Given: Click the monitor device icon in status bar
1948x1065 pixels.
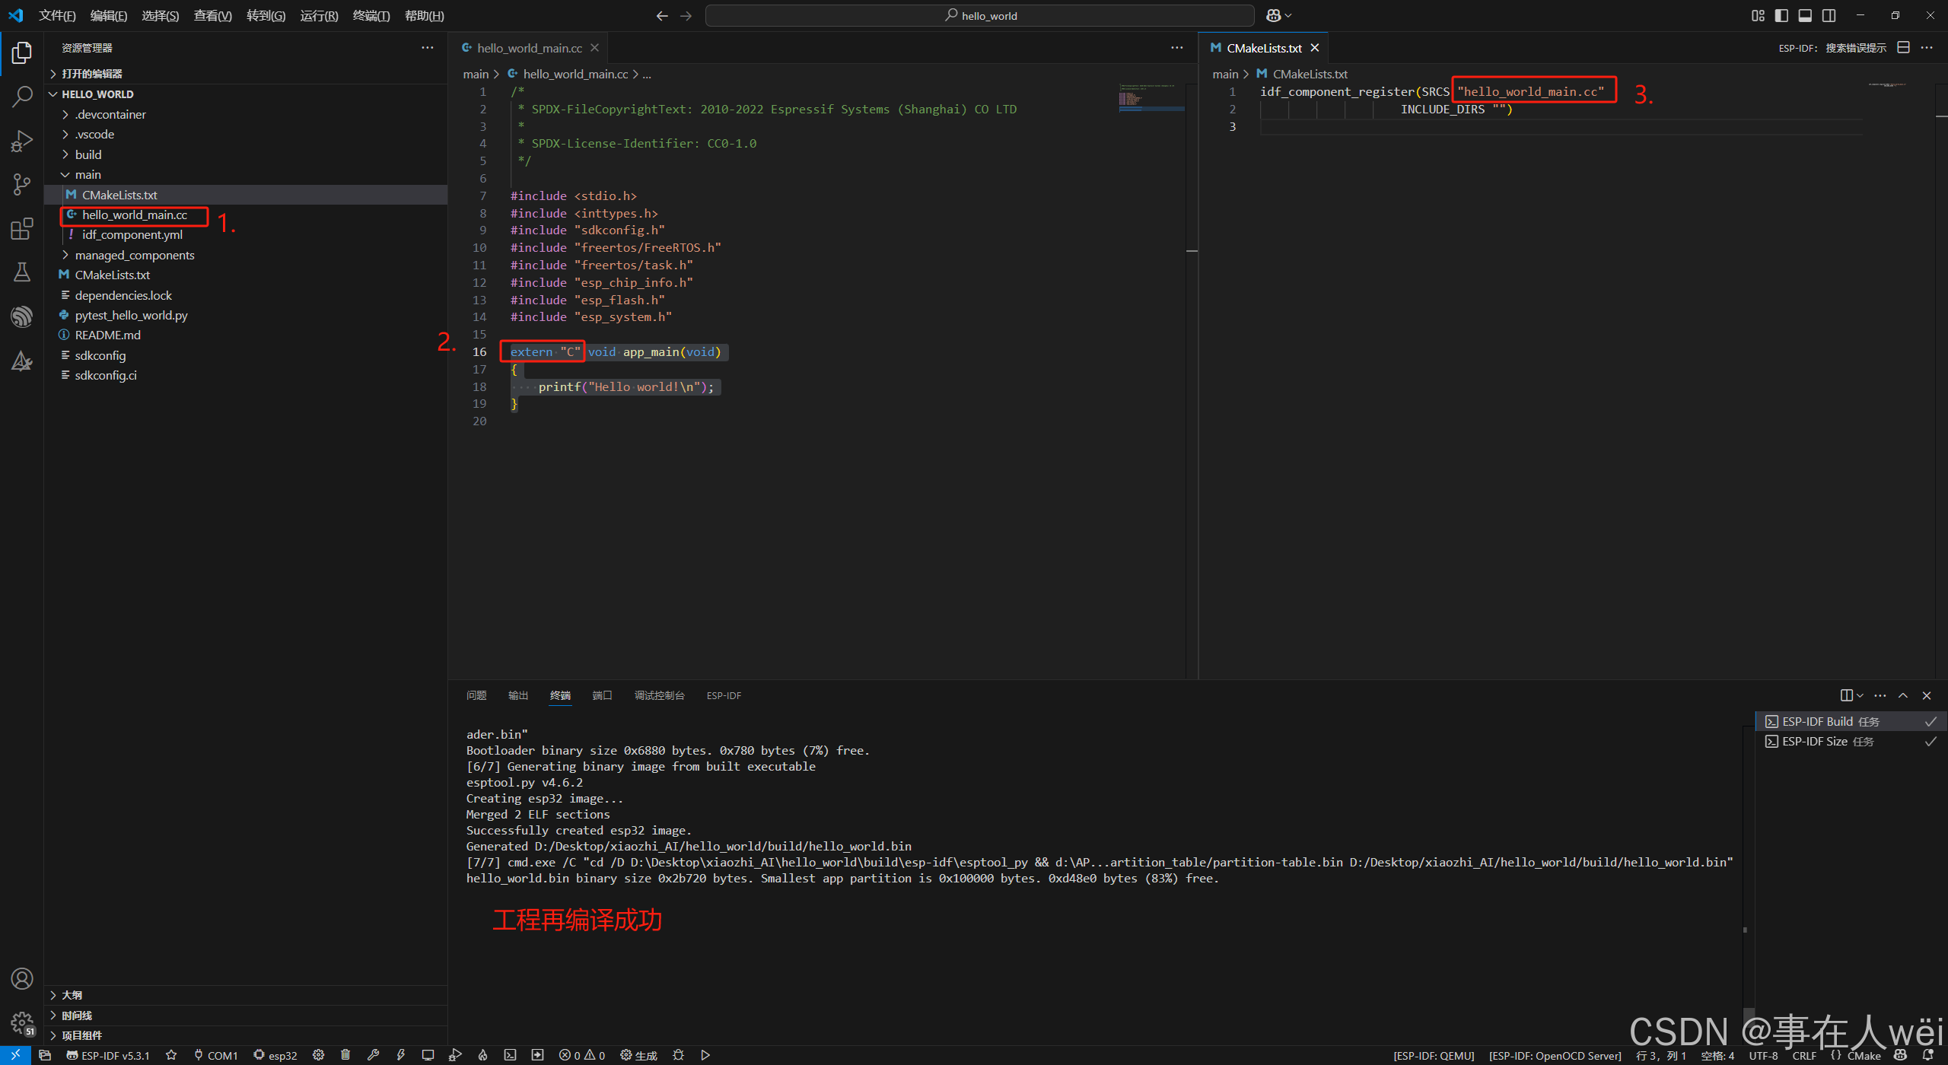Looking at the screenshot, I should pos(428,1055).
